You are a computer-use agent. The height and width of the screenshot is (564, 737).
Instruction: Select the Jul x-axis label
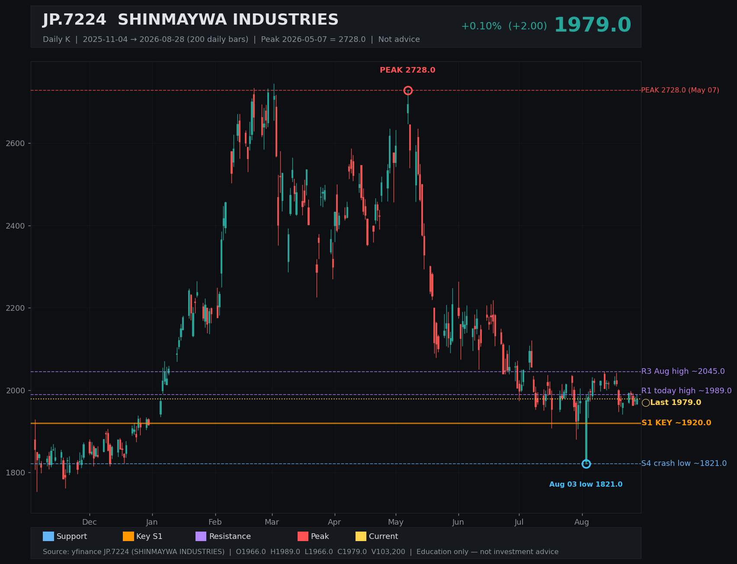click(x=519, y=522)
